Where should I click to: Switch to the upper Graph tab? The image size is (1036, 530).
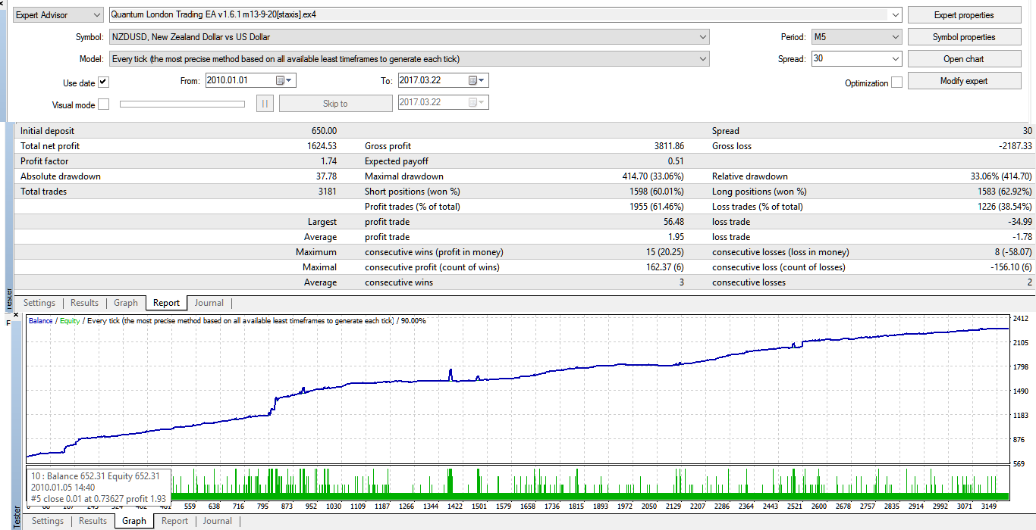pos(126,303)
